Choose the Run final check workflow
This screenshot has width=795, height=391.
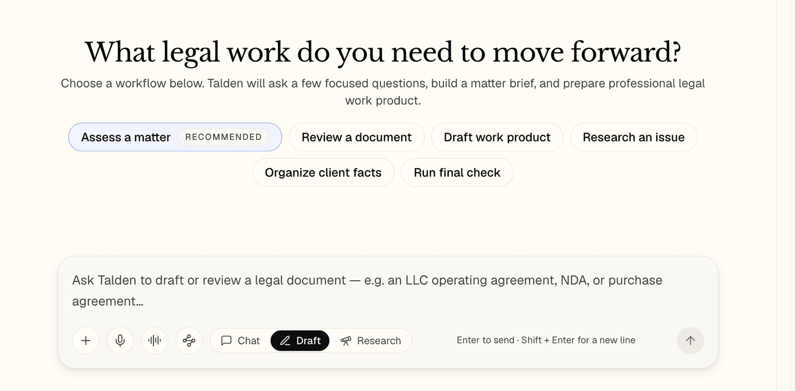pyautogui.click(x=457, y=172)
